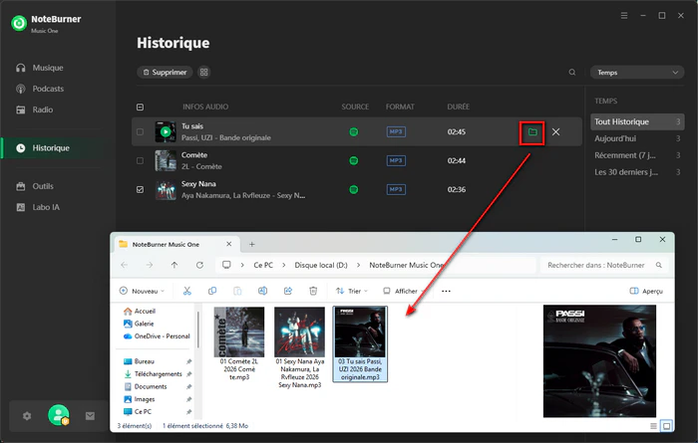The image size is (698, 443).
Task: Sort by INFOS AUDIO column header
Action: coord(205,107)
